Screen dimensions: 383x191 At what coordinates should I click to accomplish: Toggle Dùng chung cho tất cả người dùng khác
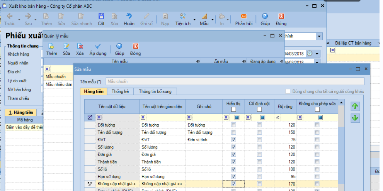(x=288, y=91)
